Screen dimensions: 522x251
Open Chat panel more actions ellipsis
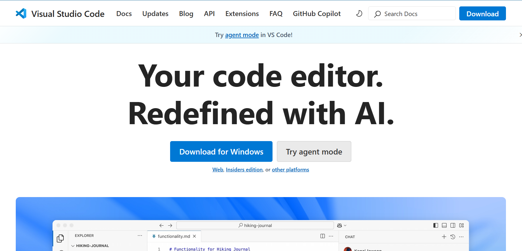(461, 237)
